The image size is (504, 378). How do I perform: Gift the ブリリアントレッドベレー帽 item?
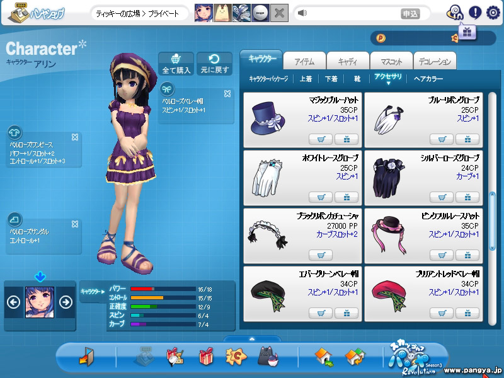[467, 313]
